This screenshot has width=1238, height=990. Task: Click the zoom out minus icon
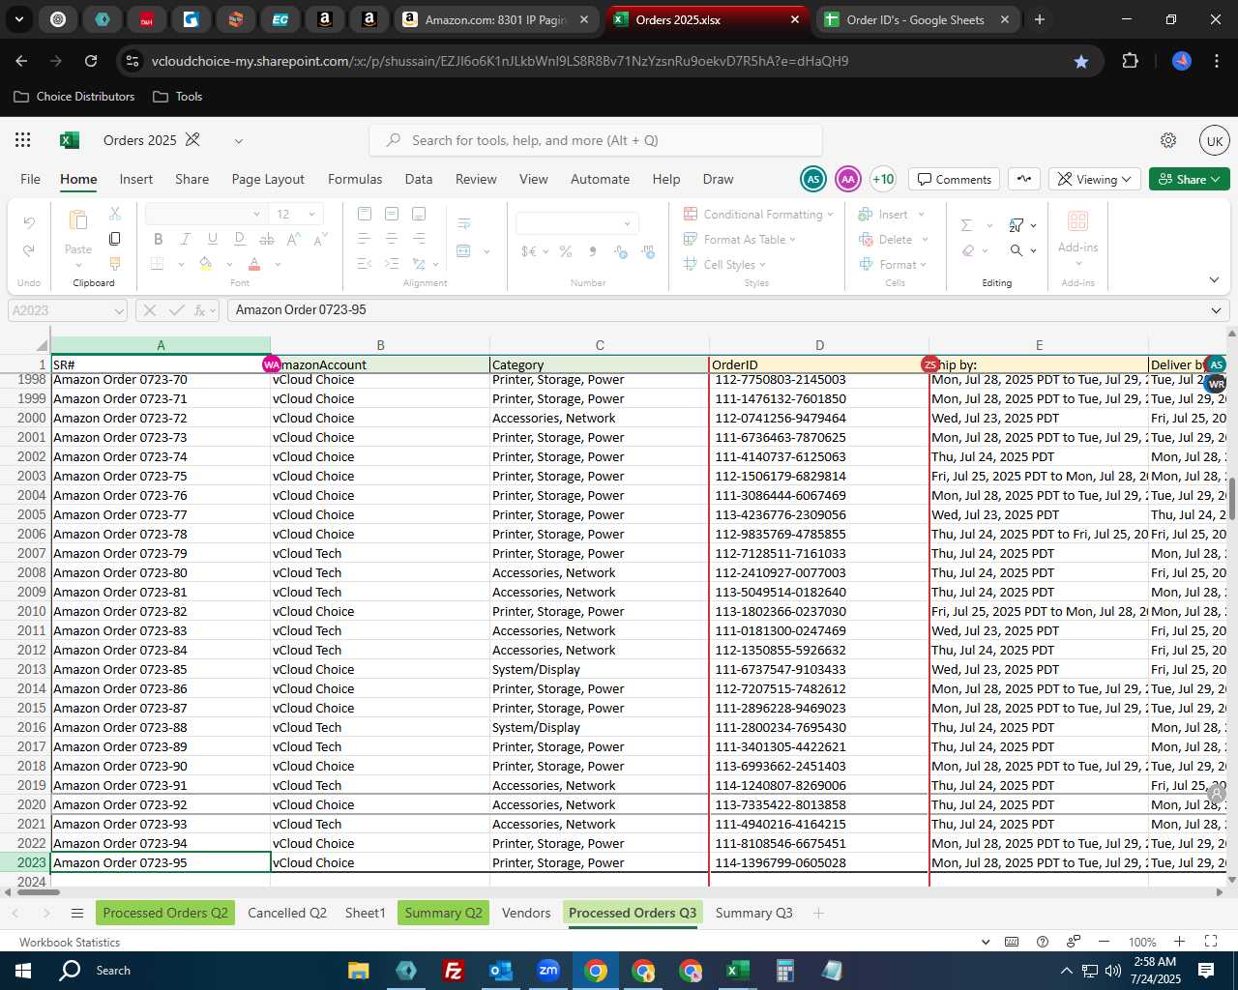click(x=1104, y=942)
